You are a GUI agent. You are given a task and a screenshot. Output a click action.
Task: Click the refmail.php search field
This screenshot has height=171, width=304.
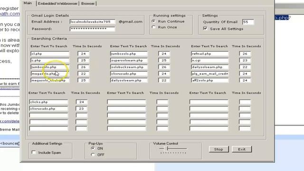tap(210, 54)
